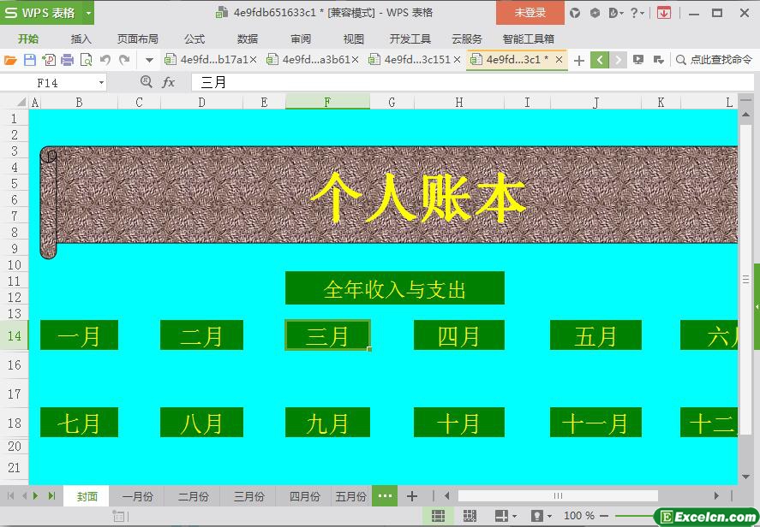Expand the Name Box dropdown arrow
This screenshot has height=527, width=760.
pos(101,82)
